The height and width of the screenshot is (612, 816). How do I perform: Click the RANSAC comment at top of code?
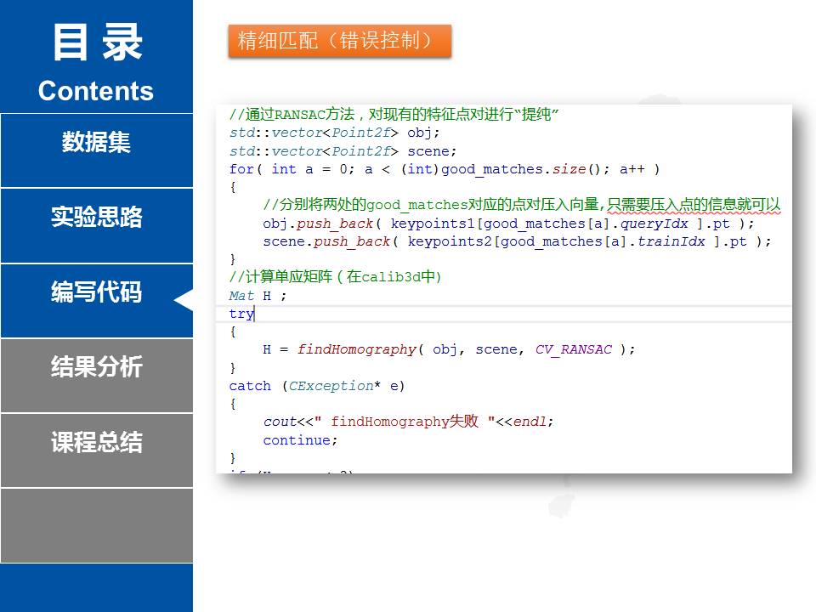394,114
